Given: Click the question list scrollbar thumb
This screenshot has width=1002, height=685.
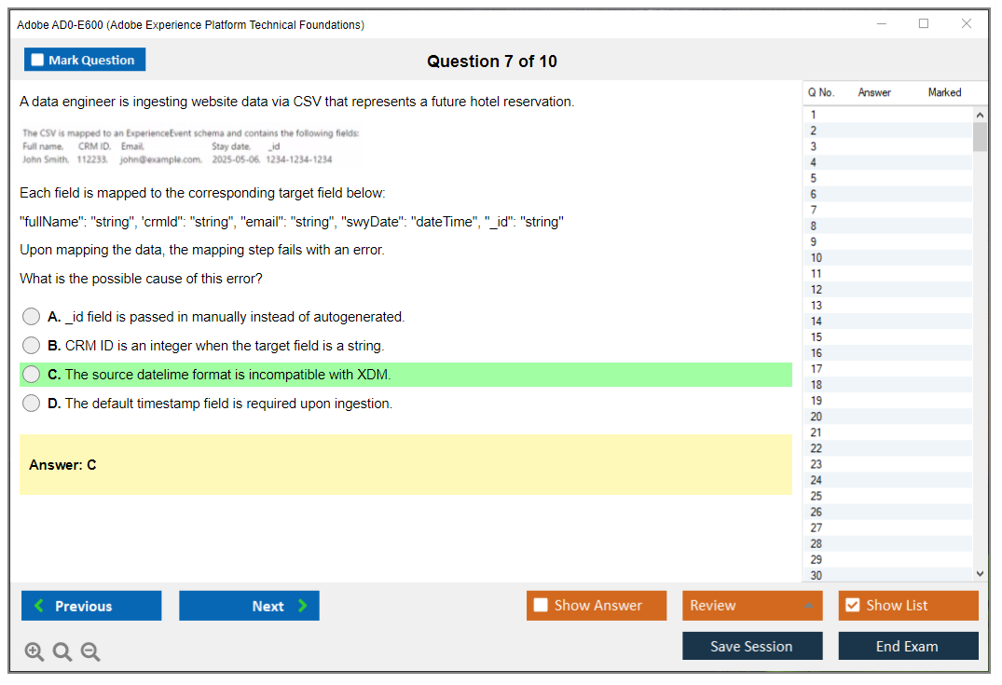Looking at the screenshot, I should coord(980,136).
